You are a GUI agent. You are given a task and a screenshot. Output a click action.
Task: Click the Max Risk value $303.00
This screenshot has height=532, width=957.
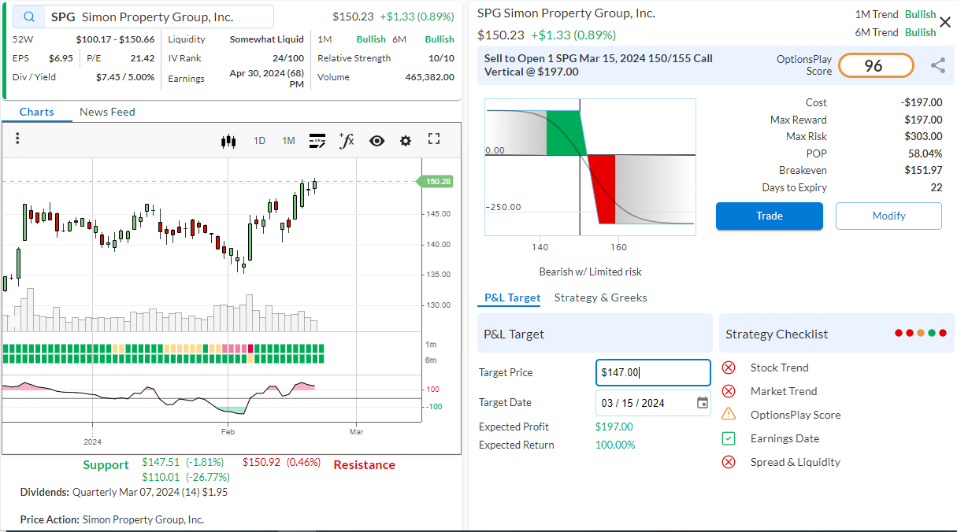[923, 137]
